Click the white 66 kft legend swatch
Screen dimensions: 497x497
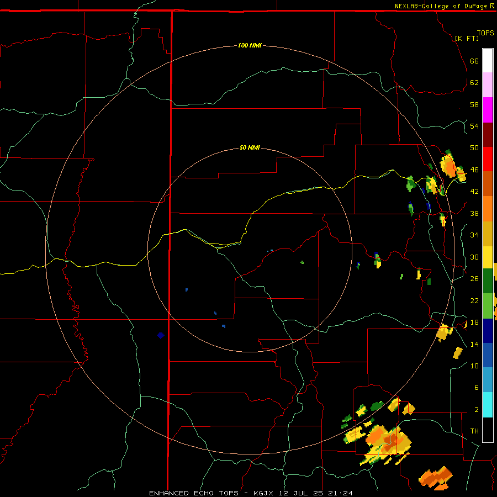tap(488, 61)
